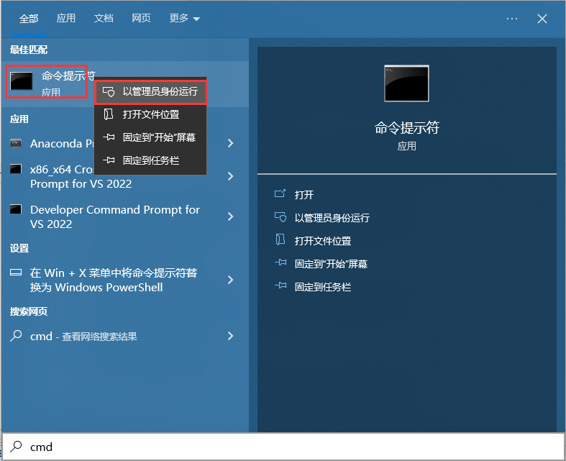
Task: Close the search panel with the X button
Action: point(542,19)
